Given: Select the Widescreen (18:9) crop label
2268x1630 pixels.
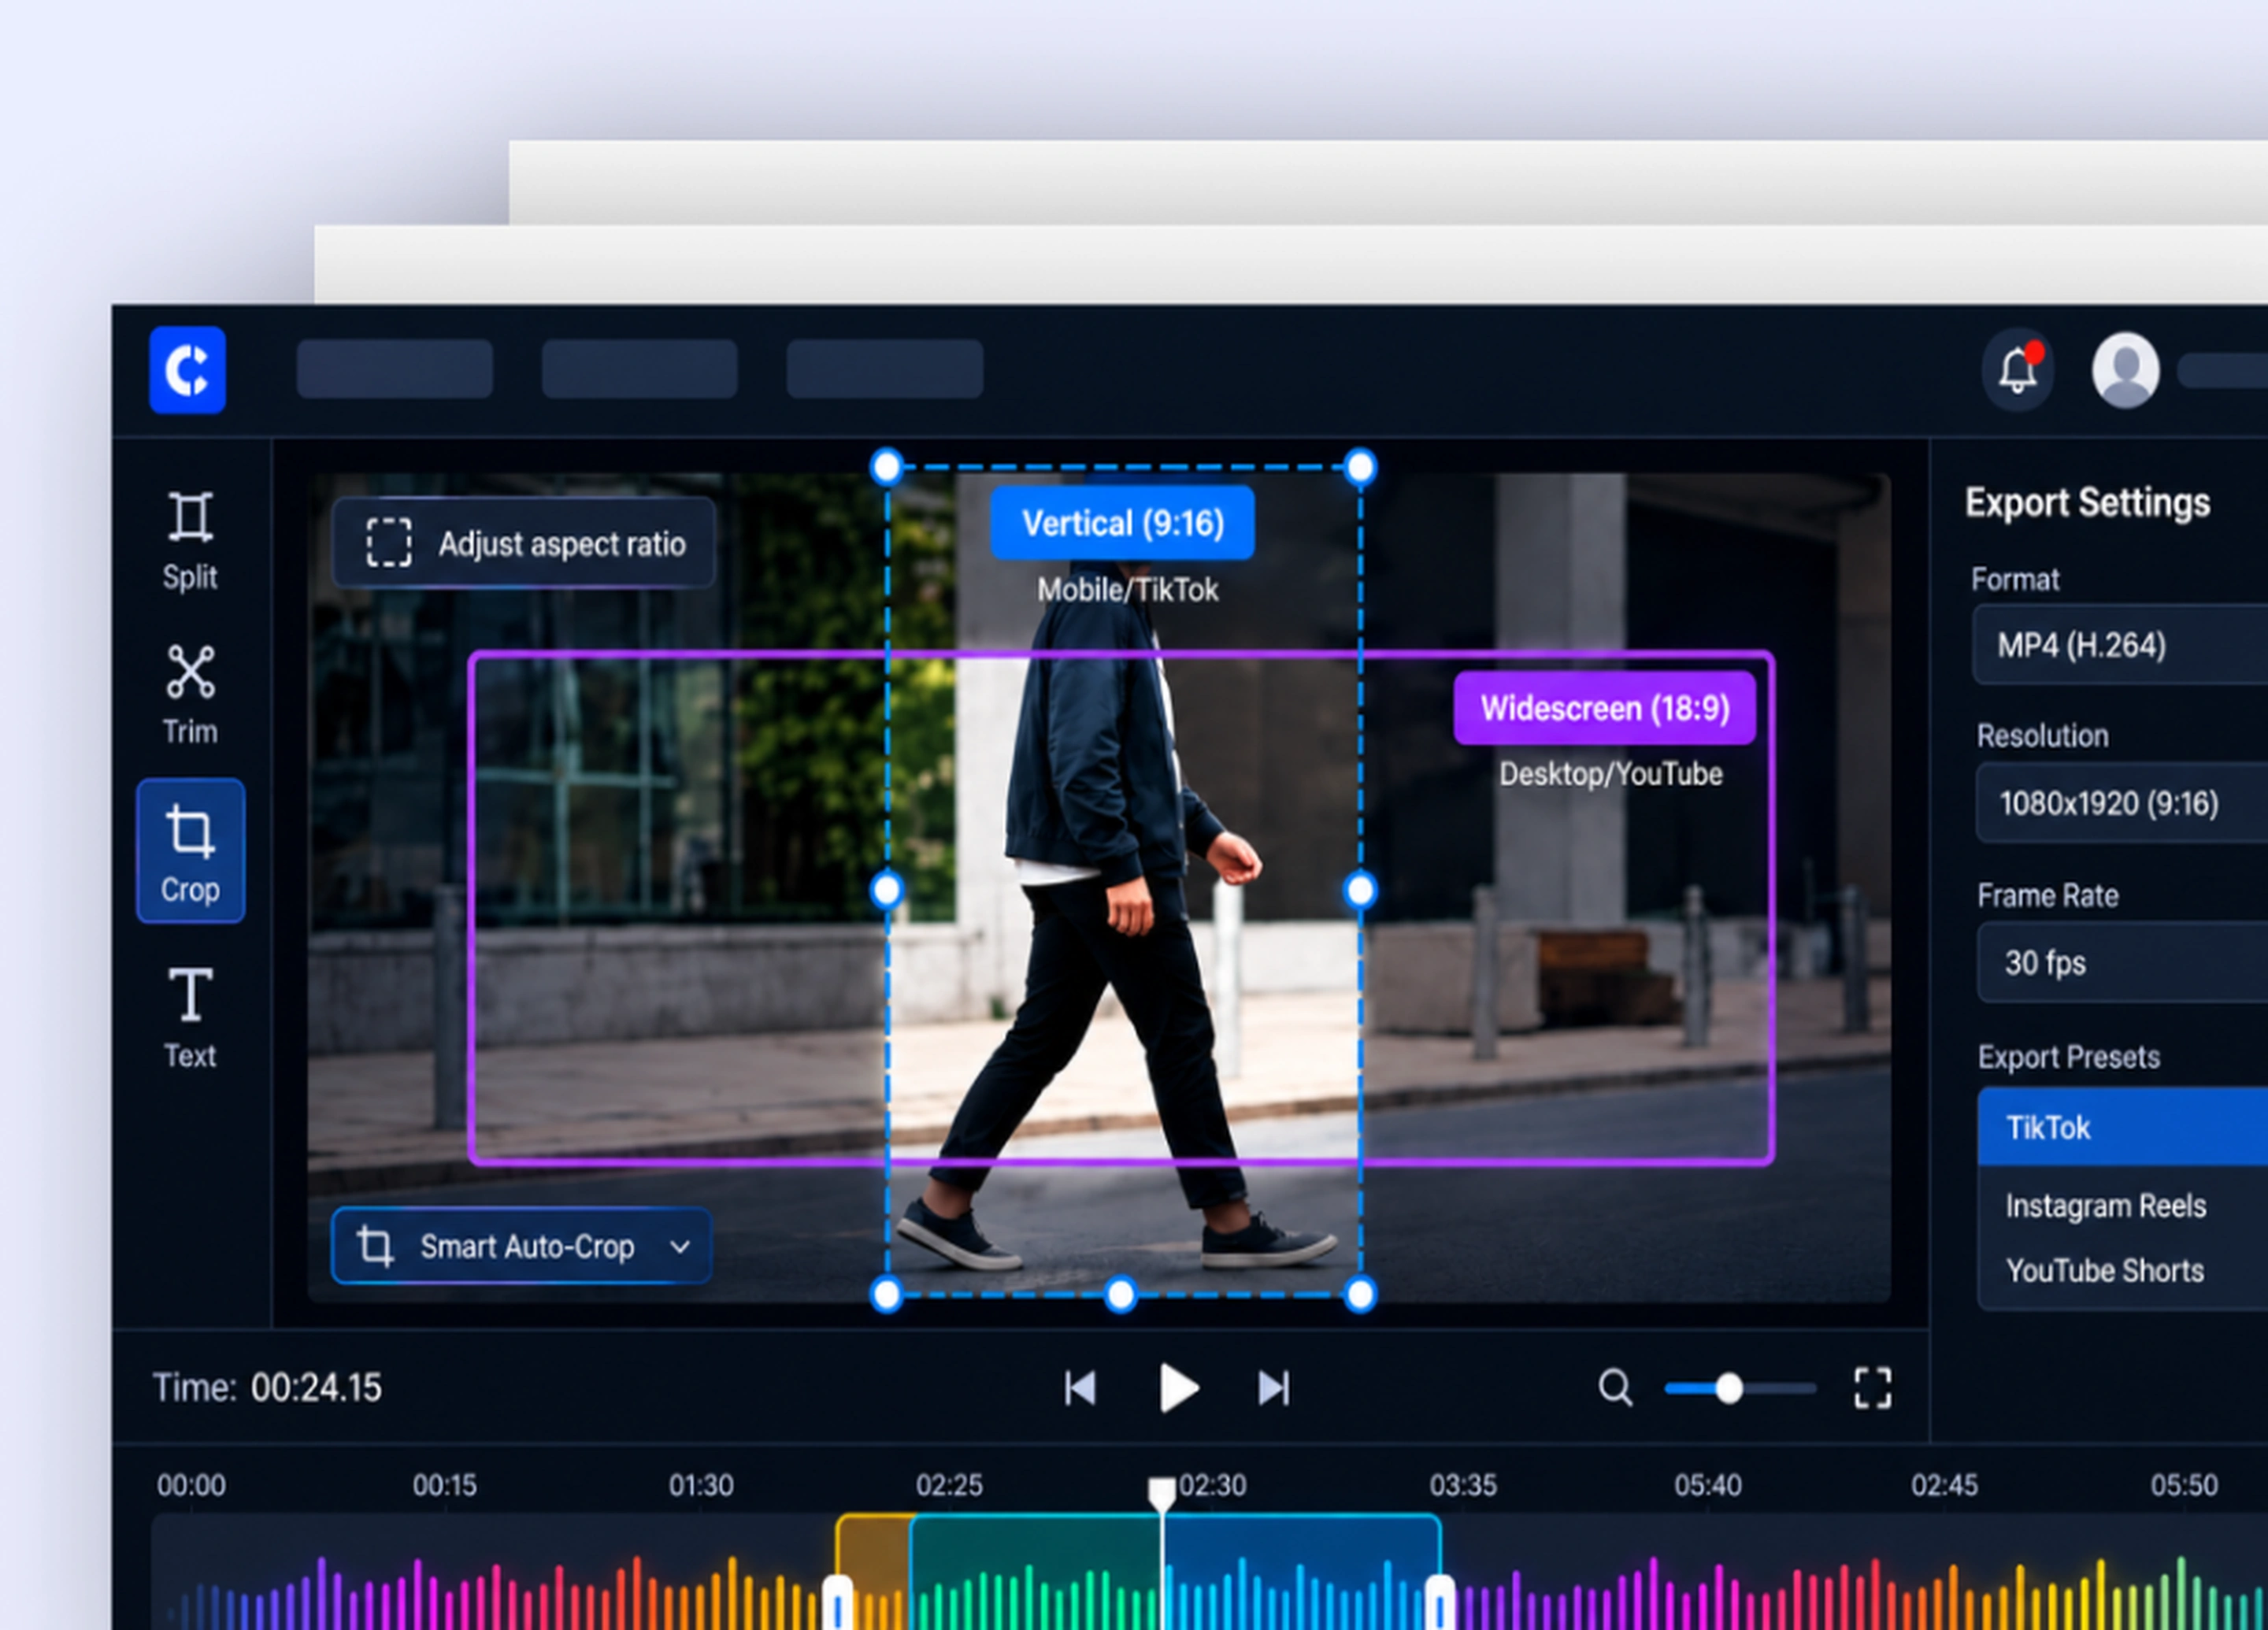Looking at the screenshot, I should click(x=1604, y=708).
